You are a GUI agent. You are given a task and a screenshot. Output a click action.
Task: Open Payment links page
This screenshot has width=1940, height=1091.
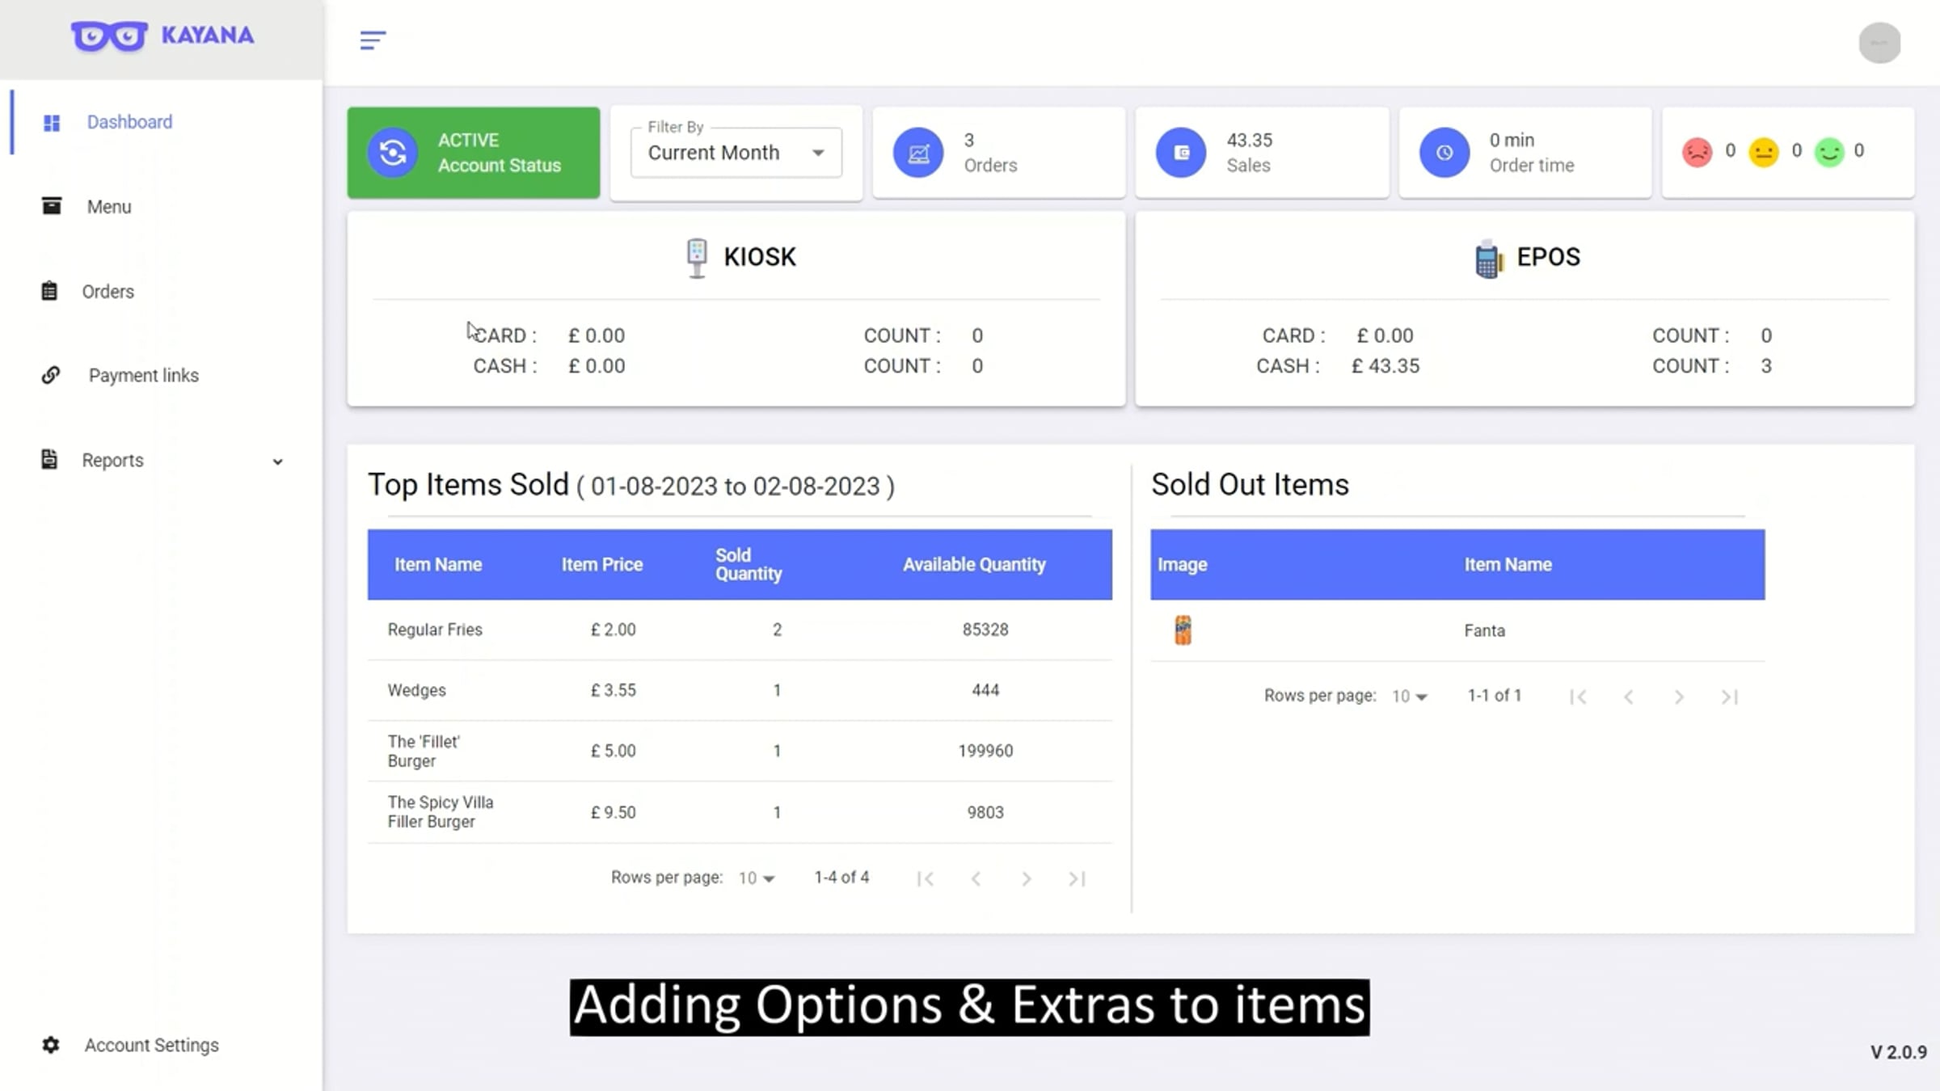[x=143, y=376]
